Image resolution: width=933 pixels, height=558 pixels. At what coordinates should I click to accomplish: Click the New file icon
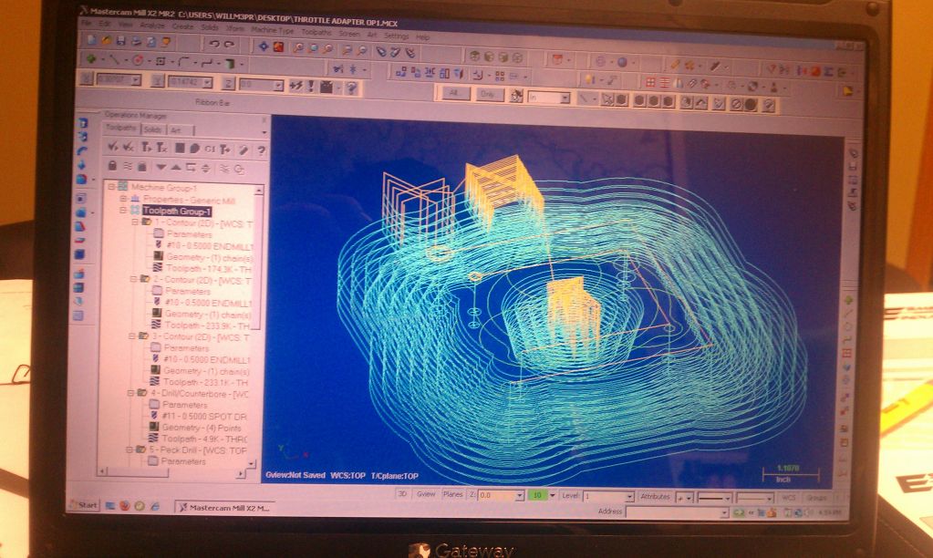[91, 40]
